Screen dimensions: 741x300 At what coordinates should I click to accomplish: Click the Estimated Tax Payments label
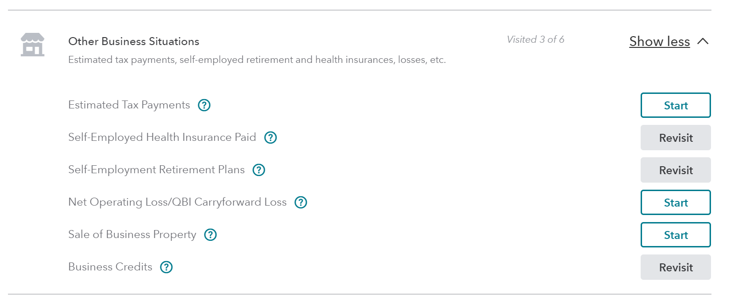click(129, 105)
